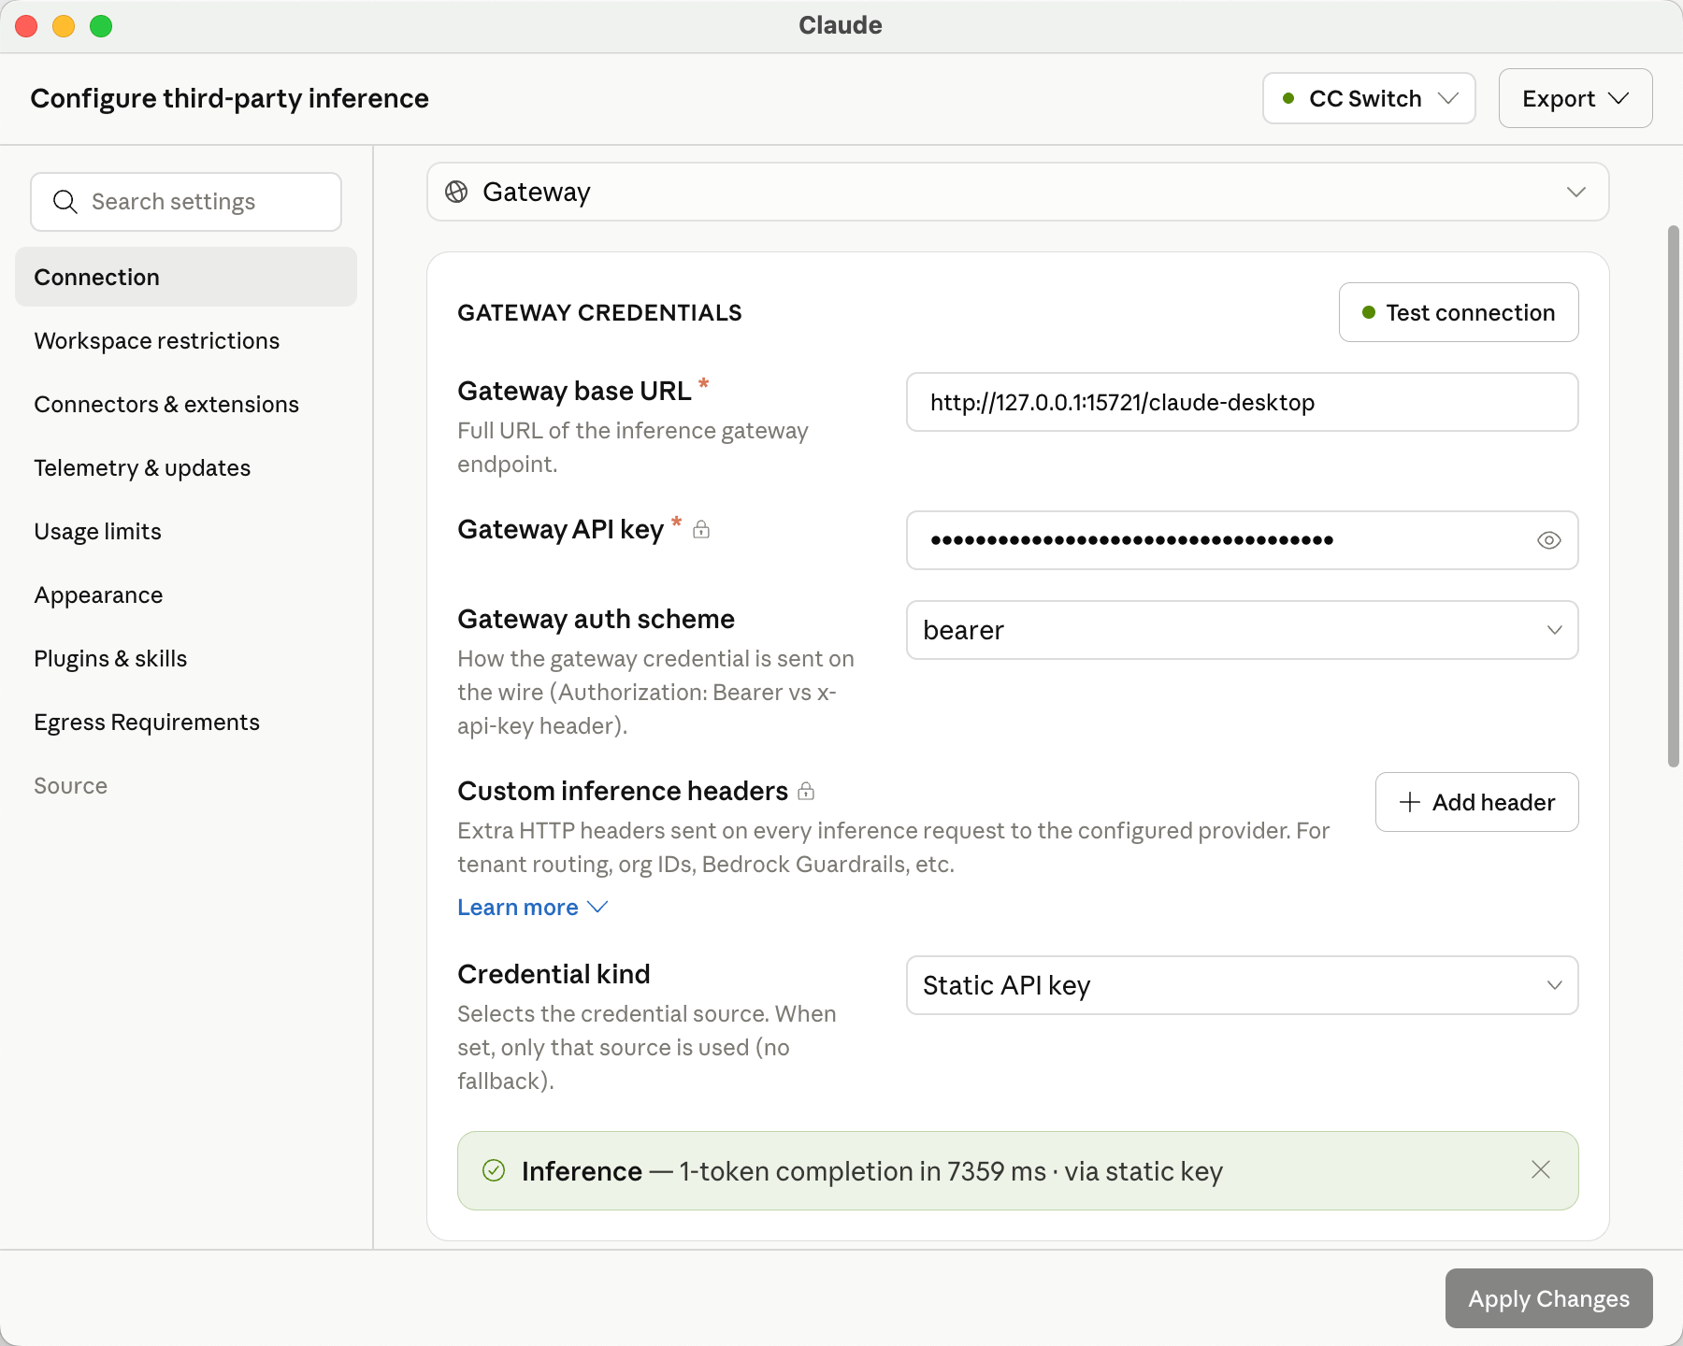1683x1346 pixels.
Task: Click the Apply Changes button
Action: click(1549, 1298)
